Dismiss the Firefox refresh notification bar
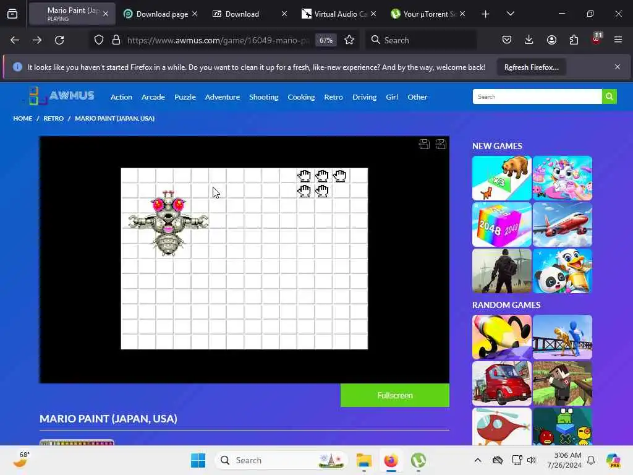The width and height of the screenshot is (633, 475). pos(618,67)
